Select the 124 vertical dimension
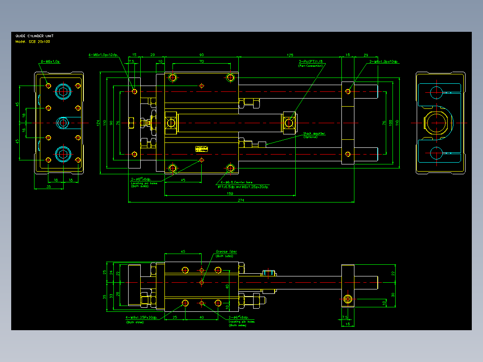Image resolution: width=483 pixels, height=362 pixels. (98, 123)
